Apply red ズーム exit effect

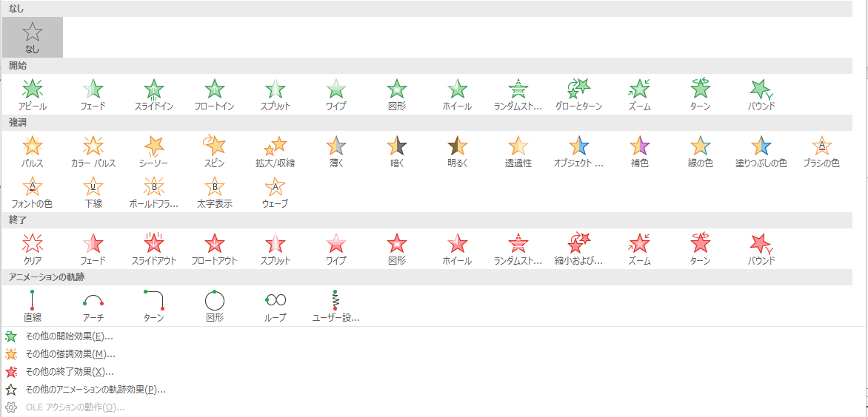640,249
